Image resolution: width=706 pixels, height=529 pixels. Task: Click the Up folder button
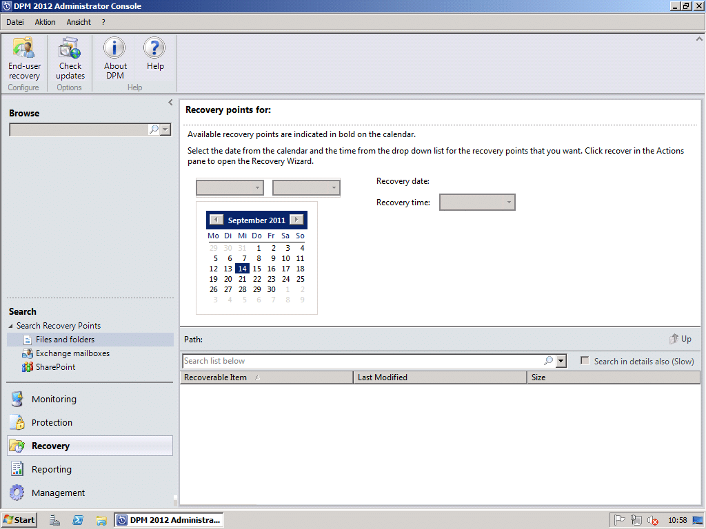(x=680, y=339)
